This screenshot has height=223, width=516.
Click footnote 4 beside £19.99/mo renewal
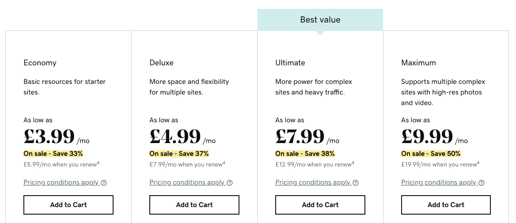478,163
